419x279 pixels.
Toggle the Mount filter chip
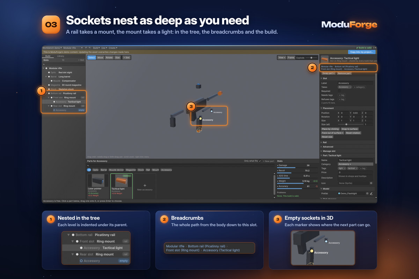[x=155, y=170]
